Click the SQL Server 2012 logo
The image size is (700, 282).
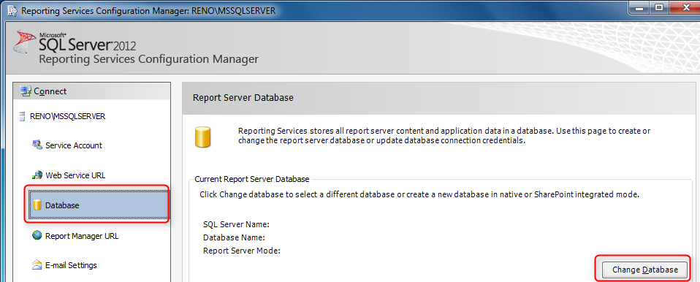tap(75, 42)
